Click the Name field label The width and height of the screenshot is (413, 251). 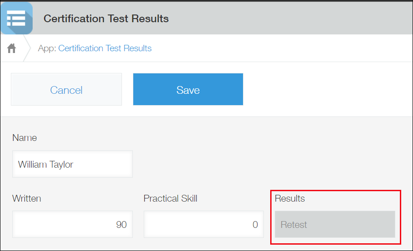[x=24, y=138]
